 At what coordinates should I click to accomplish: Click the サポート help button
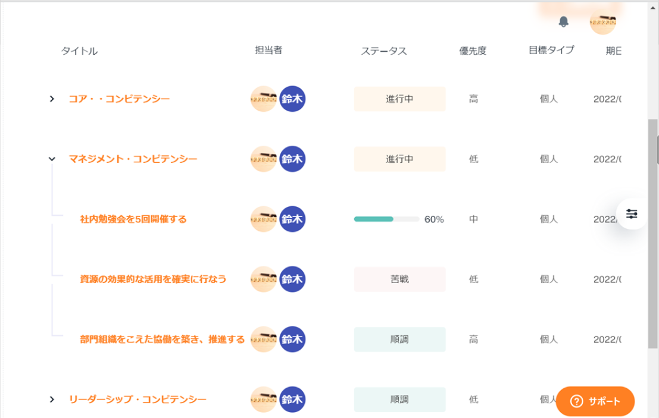[595, 401]
